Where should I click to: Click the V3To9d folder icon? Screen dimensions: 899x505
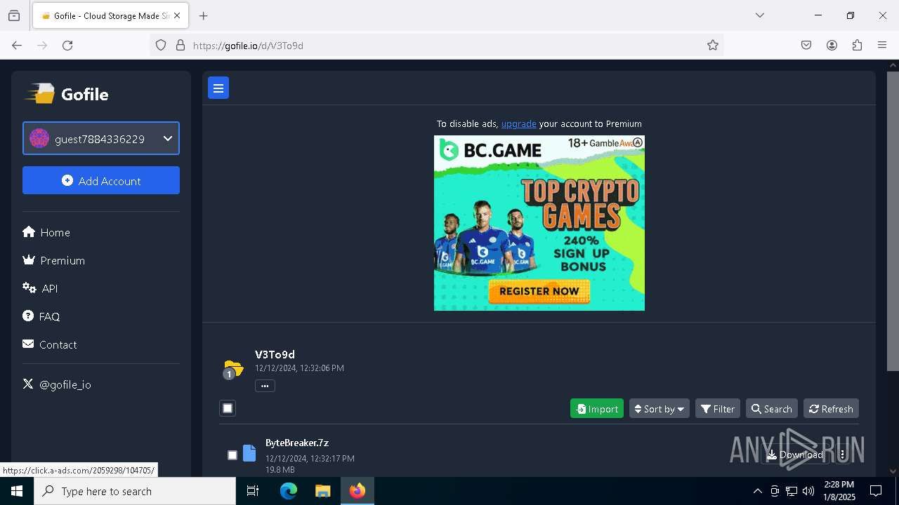point(232,368)
